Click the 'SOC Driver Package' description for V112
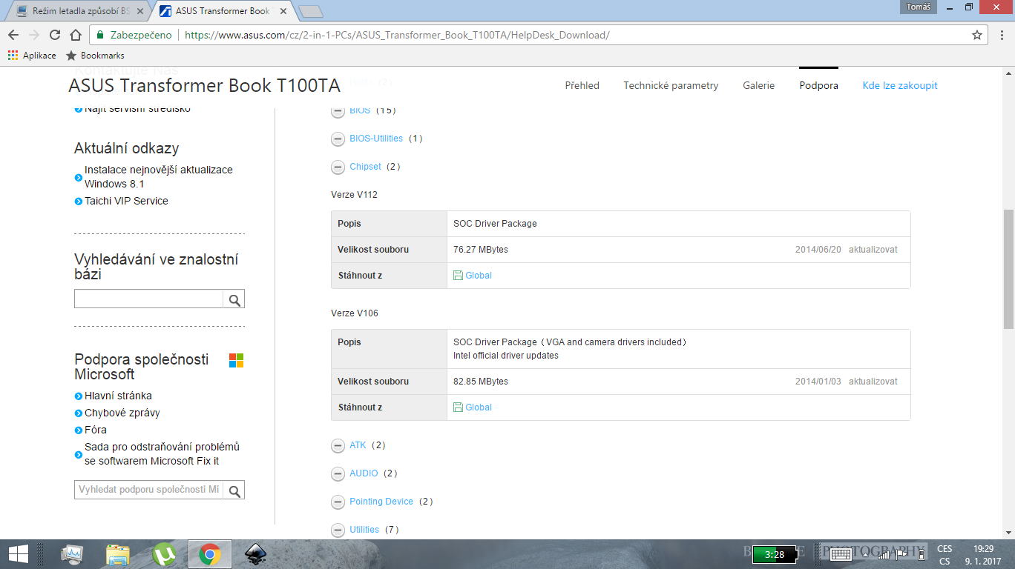This screenshot has width=1015, height=569. 495,224
